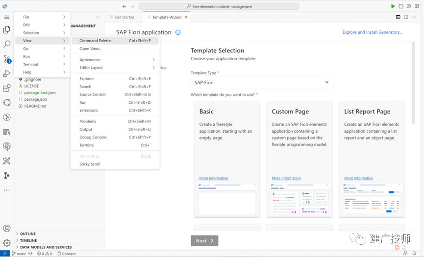The width and height of the screenshot is (424, 257).
Task: Toggle Sticky Scroll menu entry
Action: tap(115, 164)
